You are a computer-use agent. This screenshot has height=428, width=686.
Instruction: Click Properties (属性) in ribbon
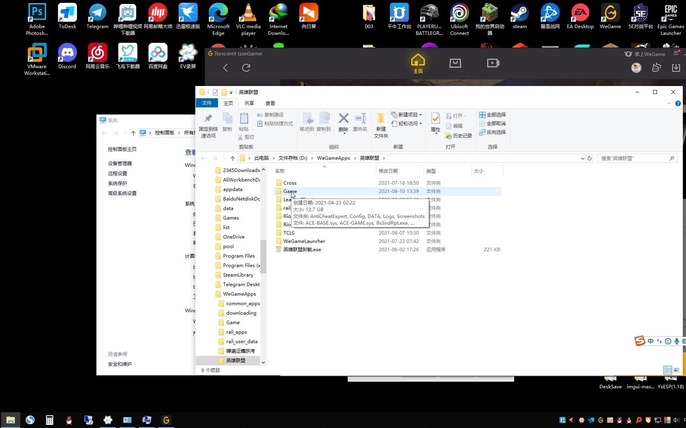(x=435, y=122)
